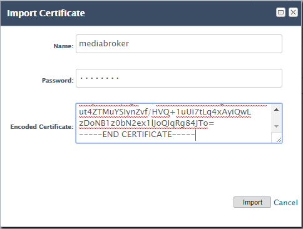Click the Import button
This screenshot has width=303, height=229.
tap(252, 202)
